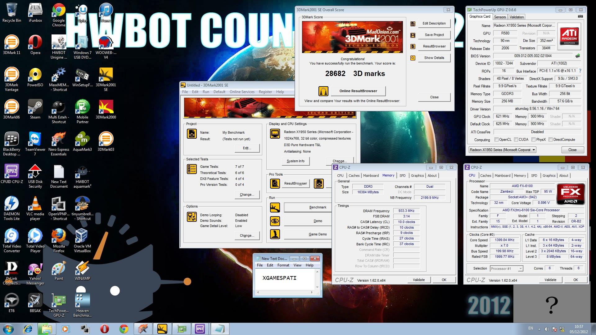596x335 pixels.
Task: Open the View menu in Notepad
Action: (x=297, y=265)
